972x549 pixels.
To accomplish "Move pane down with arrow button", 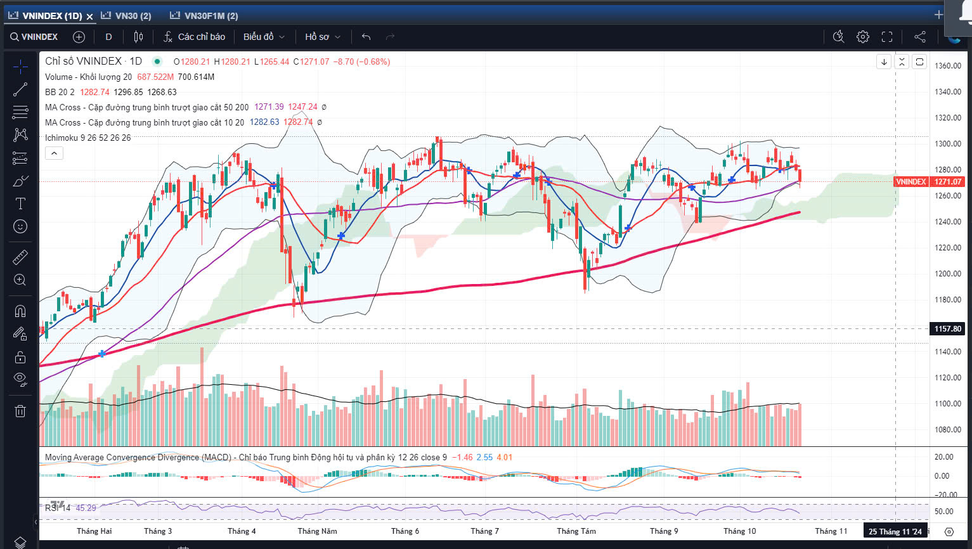I will pyautogui.click(x=884, y=61).
